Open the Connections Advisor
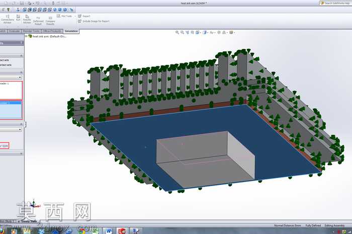352x234 pixels. [8, 19]
